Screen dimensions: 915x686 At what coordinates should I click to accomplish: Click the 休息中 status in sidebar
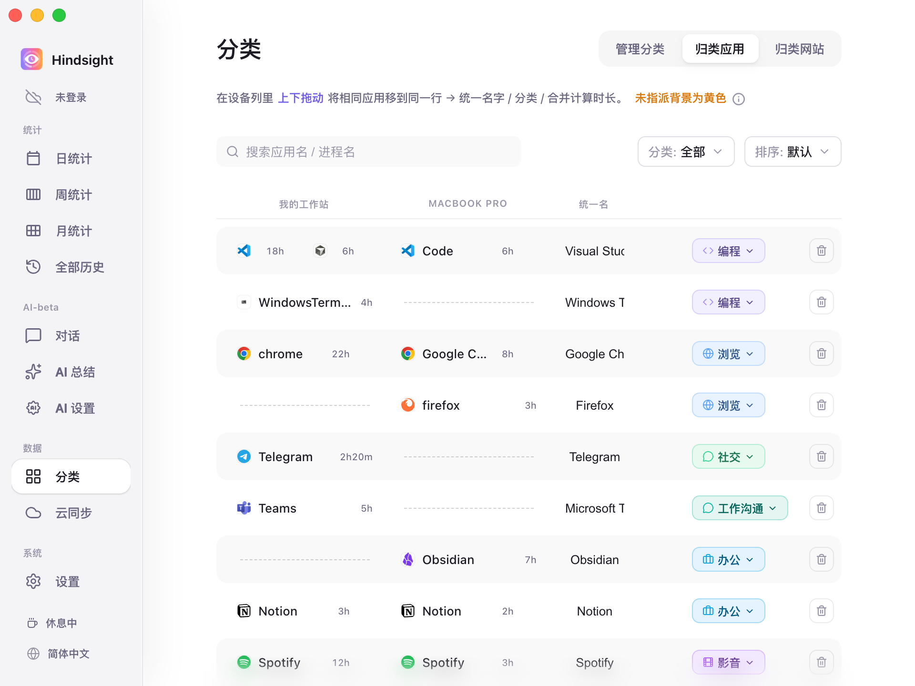(x=52, y=623)
